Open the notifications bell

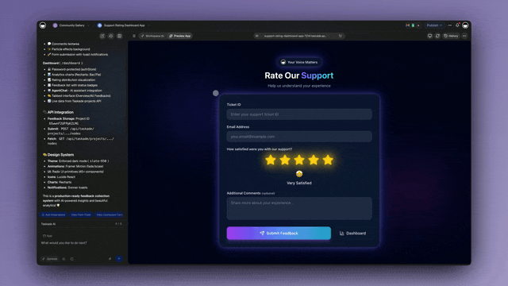457,25
